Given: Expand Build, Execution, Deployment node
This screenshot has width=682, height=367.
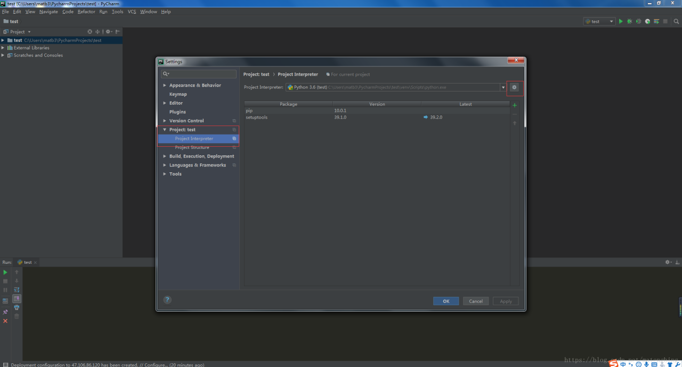Looking at the screenshot, I should 165,156.
